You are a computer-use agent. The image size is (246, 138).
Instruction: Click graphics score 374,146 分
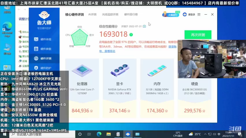[x=120, y=111]
